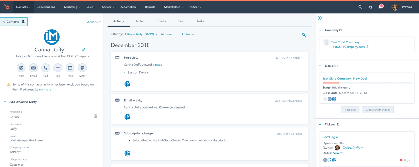This screenshot has width=419, height=167.
Task: Click the Meet calendar icon
Action: [82, 68]
